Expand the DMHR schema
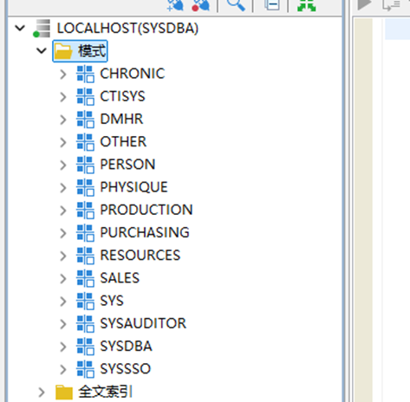 tap(63, 120)
